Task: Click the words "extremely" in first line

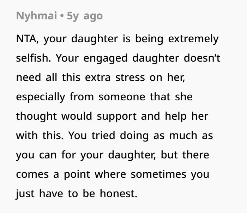Action: pyautogui.click(x=193, y=38)
